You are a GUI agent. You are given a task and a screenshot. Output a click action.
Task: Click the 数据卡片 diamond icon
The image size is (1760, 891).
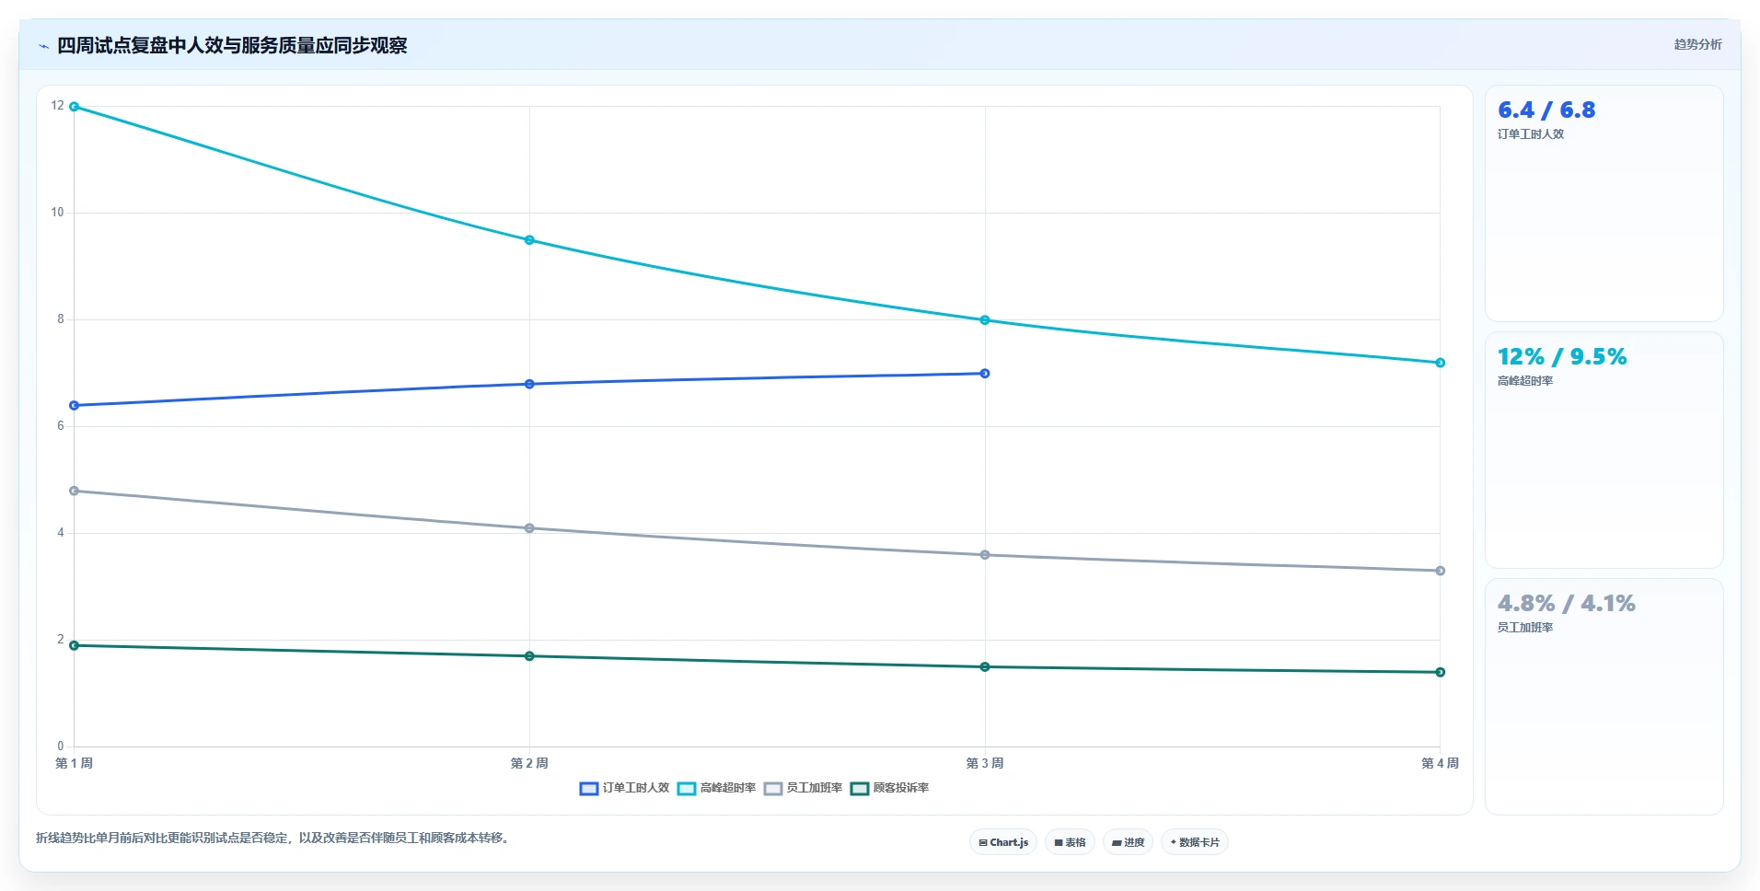pos(1174,842)
